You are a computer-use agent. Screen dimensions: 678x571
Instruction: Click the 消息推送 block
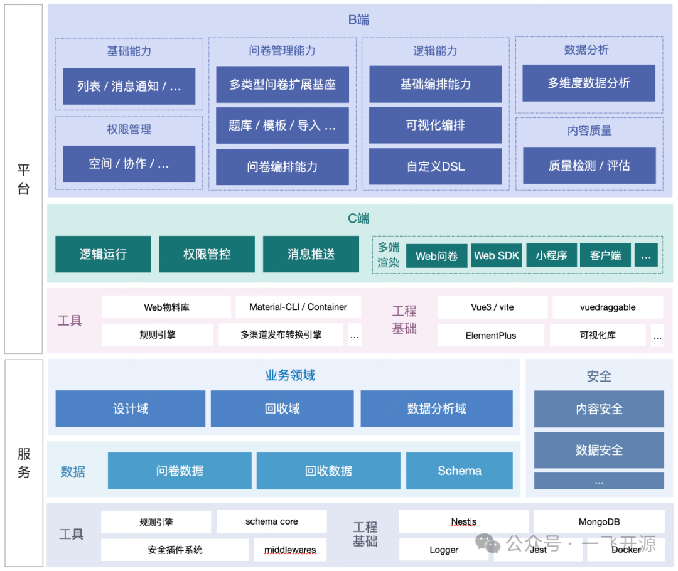tap(311, 254)
